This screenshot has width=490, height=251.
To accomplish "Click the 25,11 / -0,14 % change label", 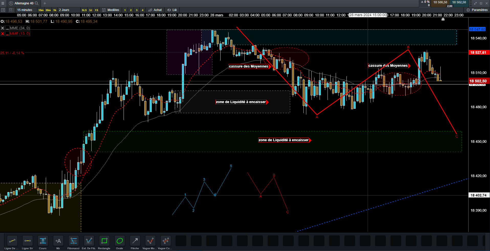I will tap(12, 53).
